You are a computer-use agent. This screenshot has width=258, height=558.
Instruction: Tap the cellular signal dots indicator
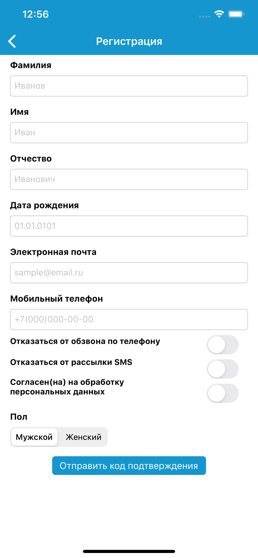[205, 17]
